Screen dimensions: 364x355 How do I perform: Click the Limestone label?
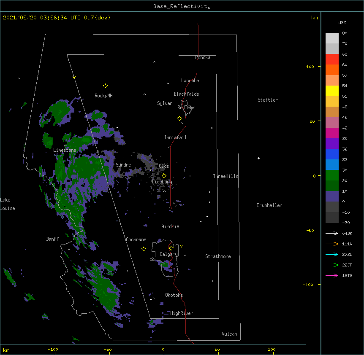(x=65, y=150)
